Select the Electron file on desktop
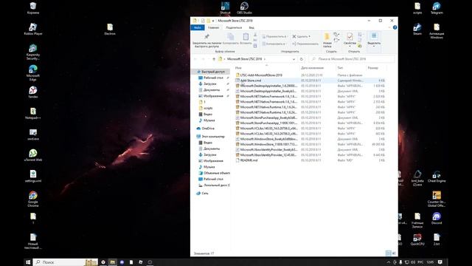472x266 pixels. [x=110, y=30]
